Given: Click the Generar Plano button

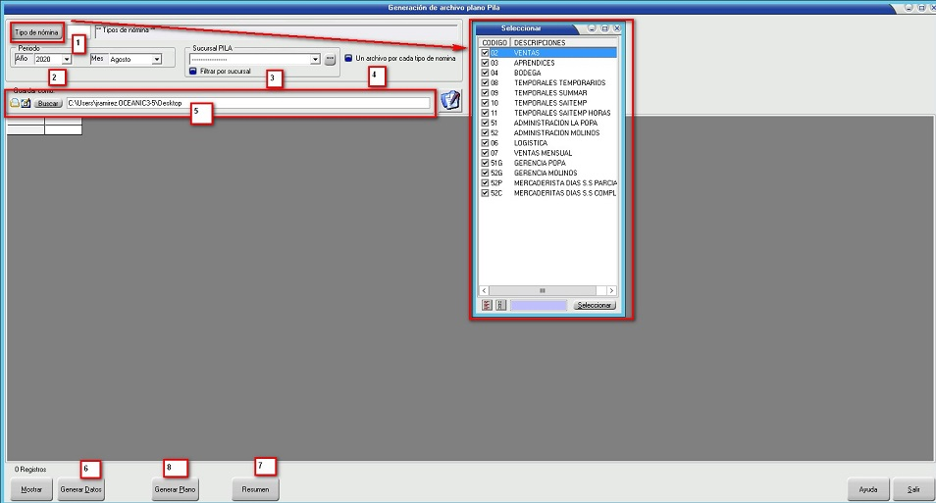Looking at the screenshot, I should 177,488.
